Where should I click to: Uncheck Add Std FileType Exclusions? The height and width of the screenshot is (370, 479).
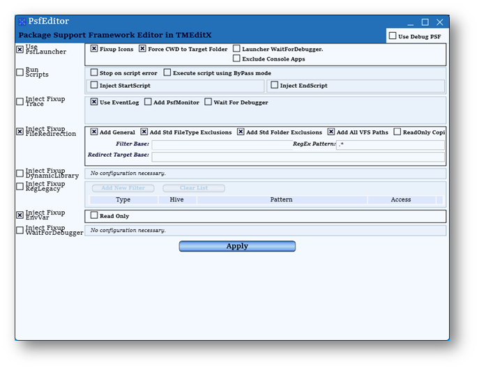tap(144, 132)
